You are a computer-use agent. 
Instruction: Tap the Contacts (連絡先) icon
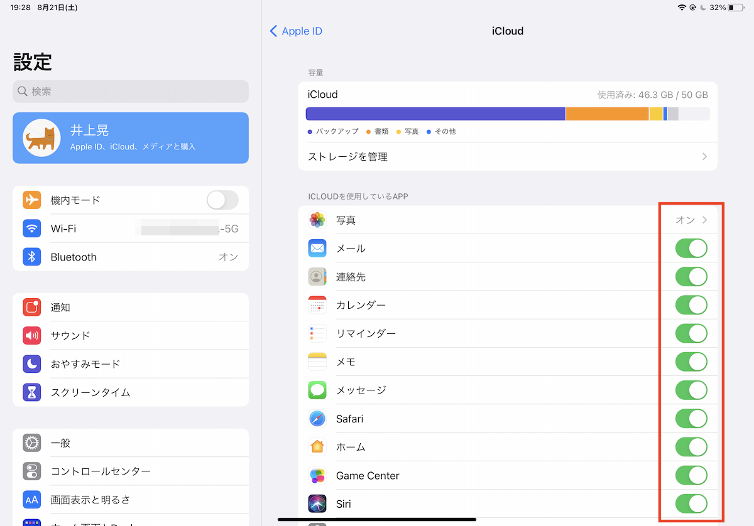tap(317, 277)
